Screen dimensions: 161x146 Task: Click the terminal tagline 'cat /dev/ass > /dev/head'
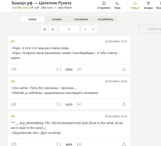pyautogui.click(x=53, y=8)
